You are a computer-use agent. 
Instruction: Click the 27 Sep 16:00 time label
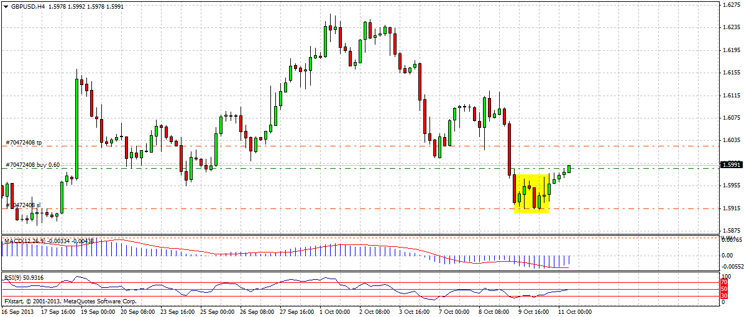(296, 312)
